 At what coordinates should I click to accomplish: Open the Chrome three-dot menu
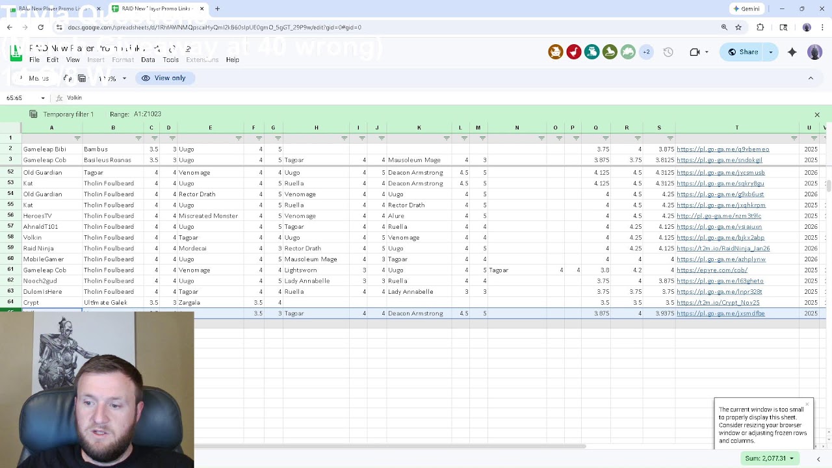click(823, 27)
